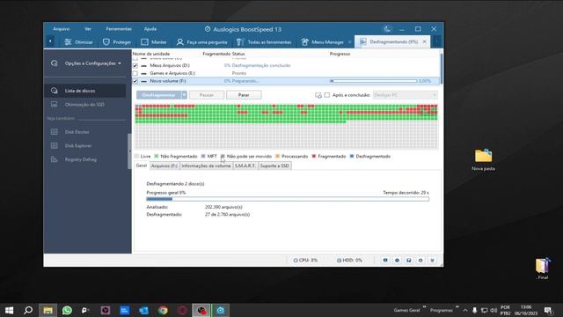563x317 pixels.
Task: Click the Pausar button
Action: [207, 95]
